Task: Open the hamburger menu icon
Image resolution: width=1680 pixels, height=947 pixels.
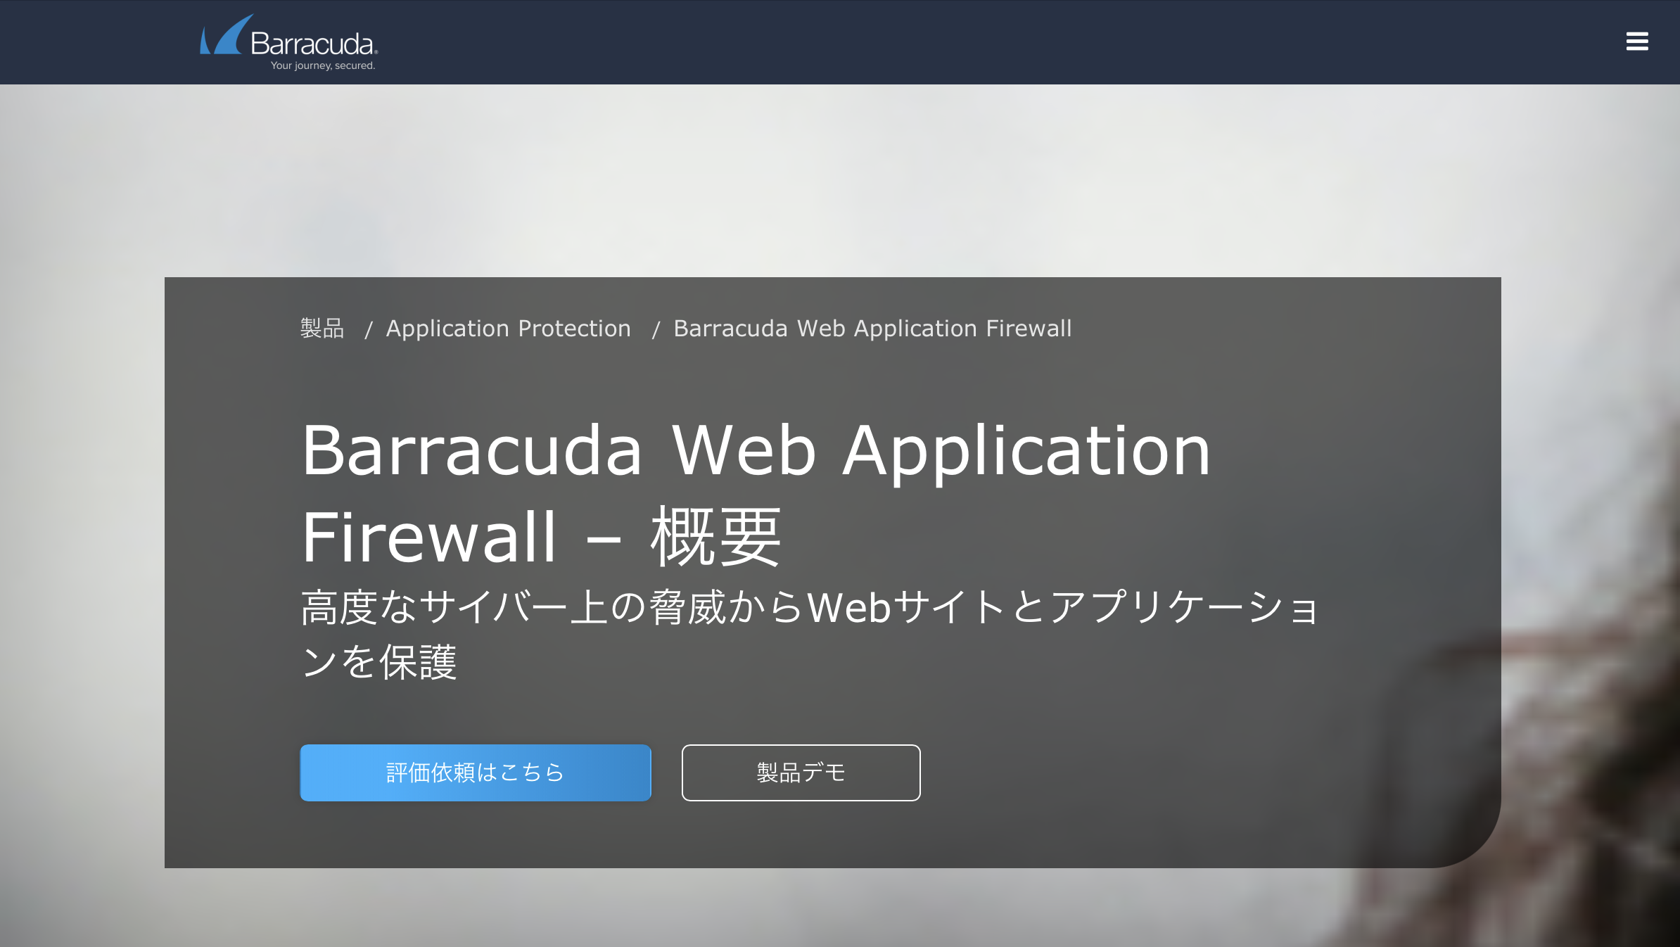Action: tap(1637, 42)
